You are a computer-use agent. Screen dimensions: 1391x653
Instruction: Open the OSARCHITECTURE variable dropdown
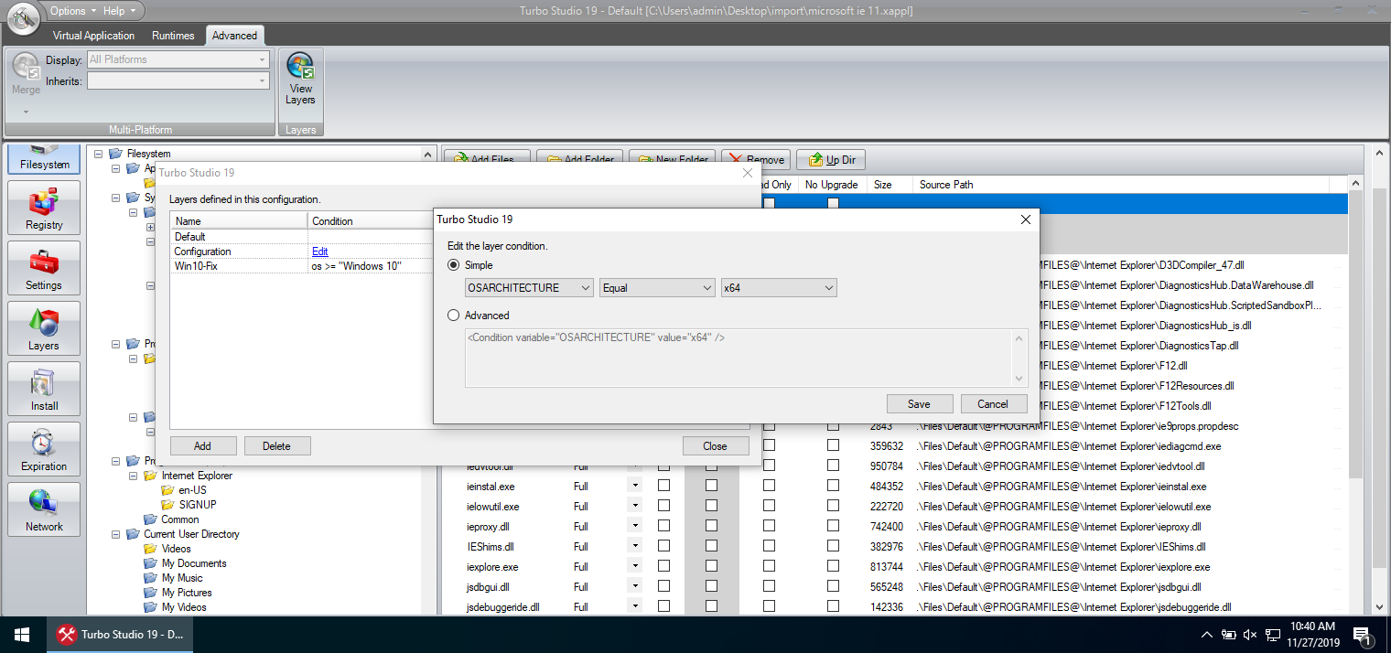click(529, 288)
